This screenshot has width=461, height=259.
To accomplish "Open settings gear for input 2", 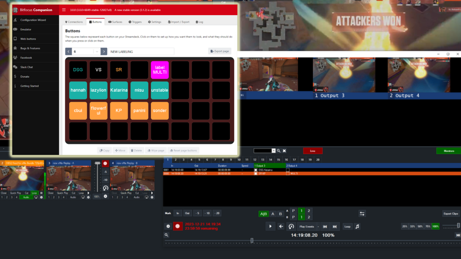I will [41, 197].
